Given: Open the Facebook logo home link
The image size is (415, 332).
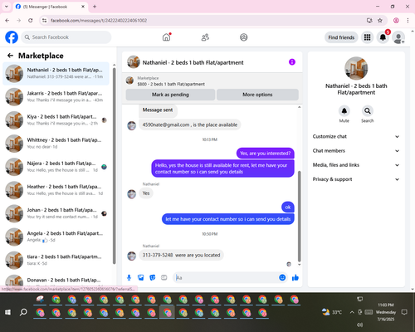Looking at the screenshot, I should (12, 37).
